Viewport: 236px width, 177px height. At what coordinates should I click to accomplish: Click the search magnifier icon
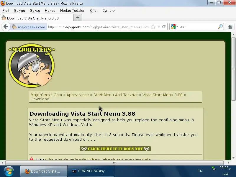220,27
